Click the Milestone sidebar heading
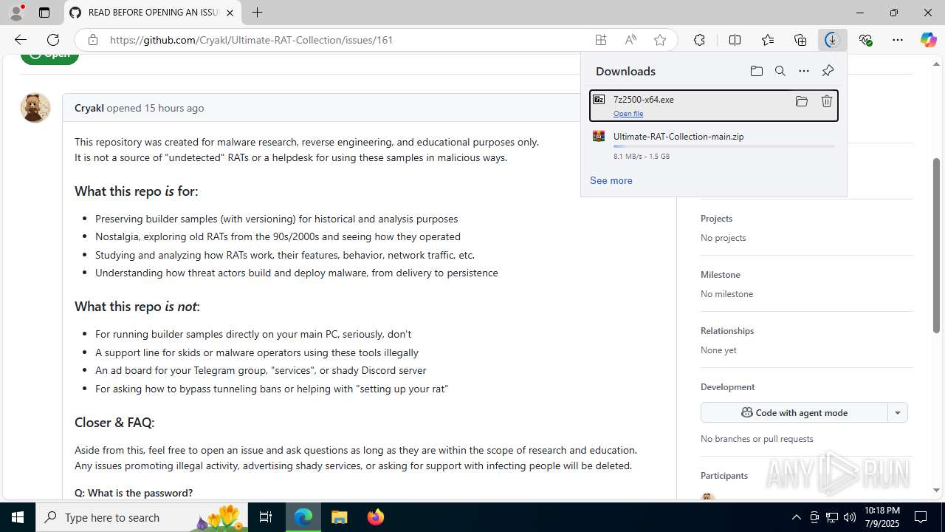This screenshot has height=532, width=945. coord(721,275)
